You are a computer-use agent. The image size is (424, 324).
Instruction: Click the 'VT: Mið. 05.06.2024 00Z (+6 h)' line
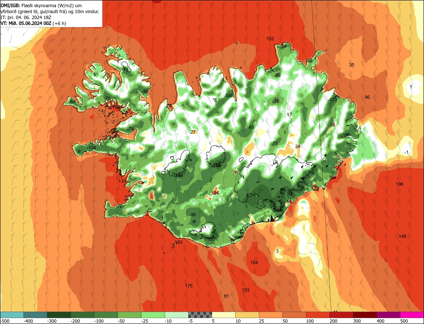(33, 23)
